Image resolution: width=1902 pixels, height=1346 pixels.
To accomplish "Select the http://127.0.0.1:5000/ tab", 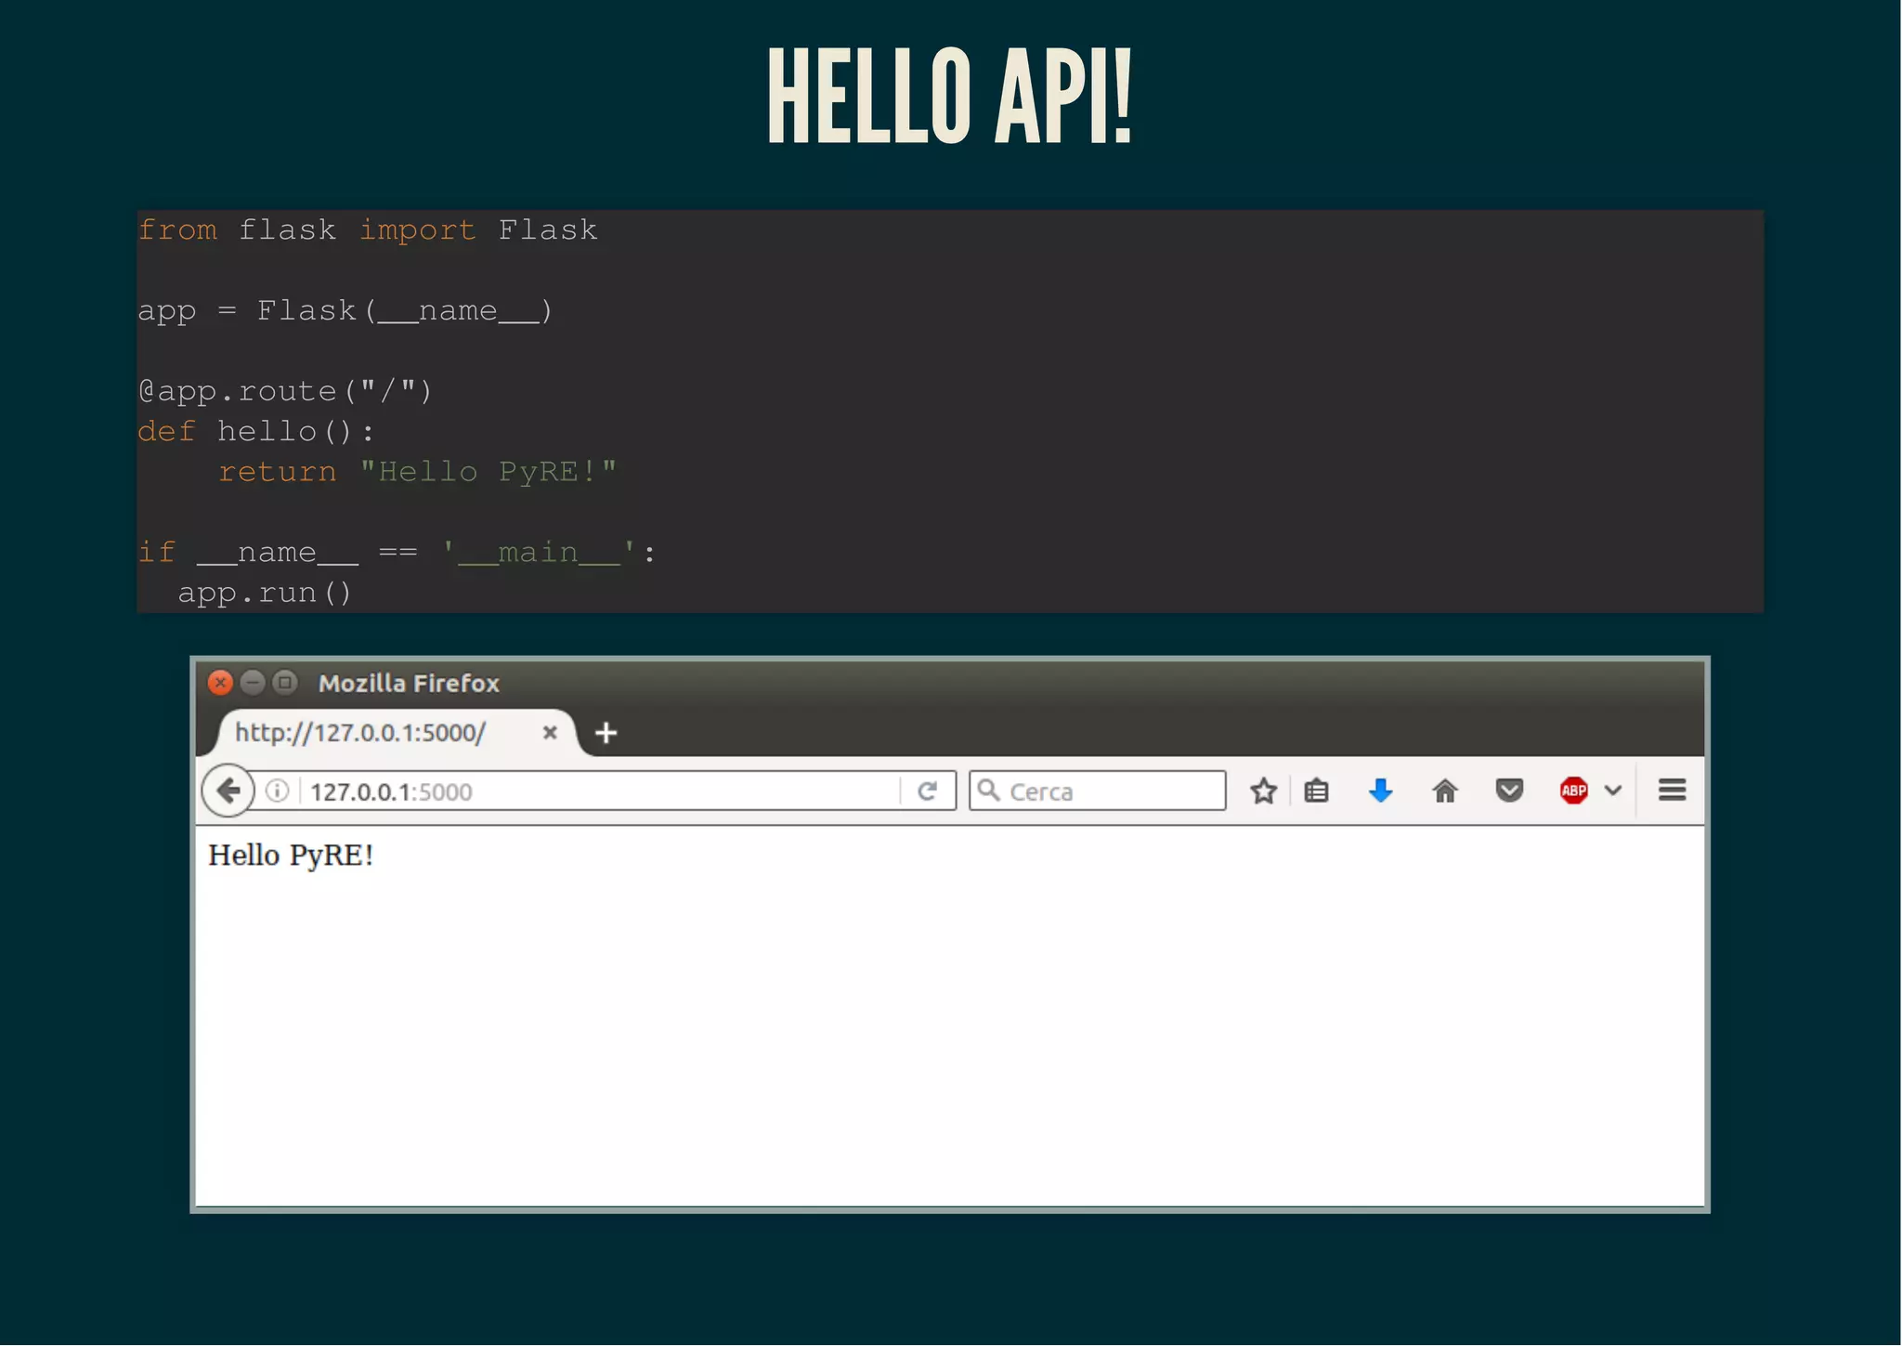I will [397, 733].
